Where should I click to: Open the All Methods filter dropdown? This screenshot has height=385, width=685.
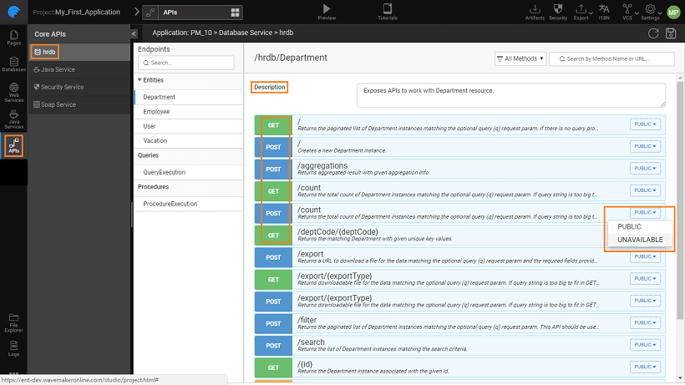click(520, 58)
